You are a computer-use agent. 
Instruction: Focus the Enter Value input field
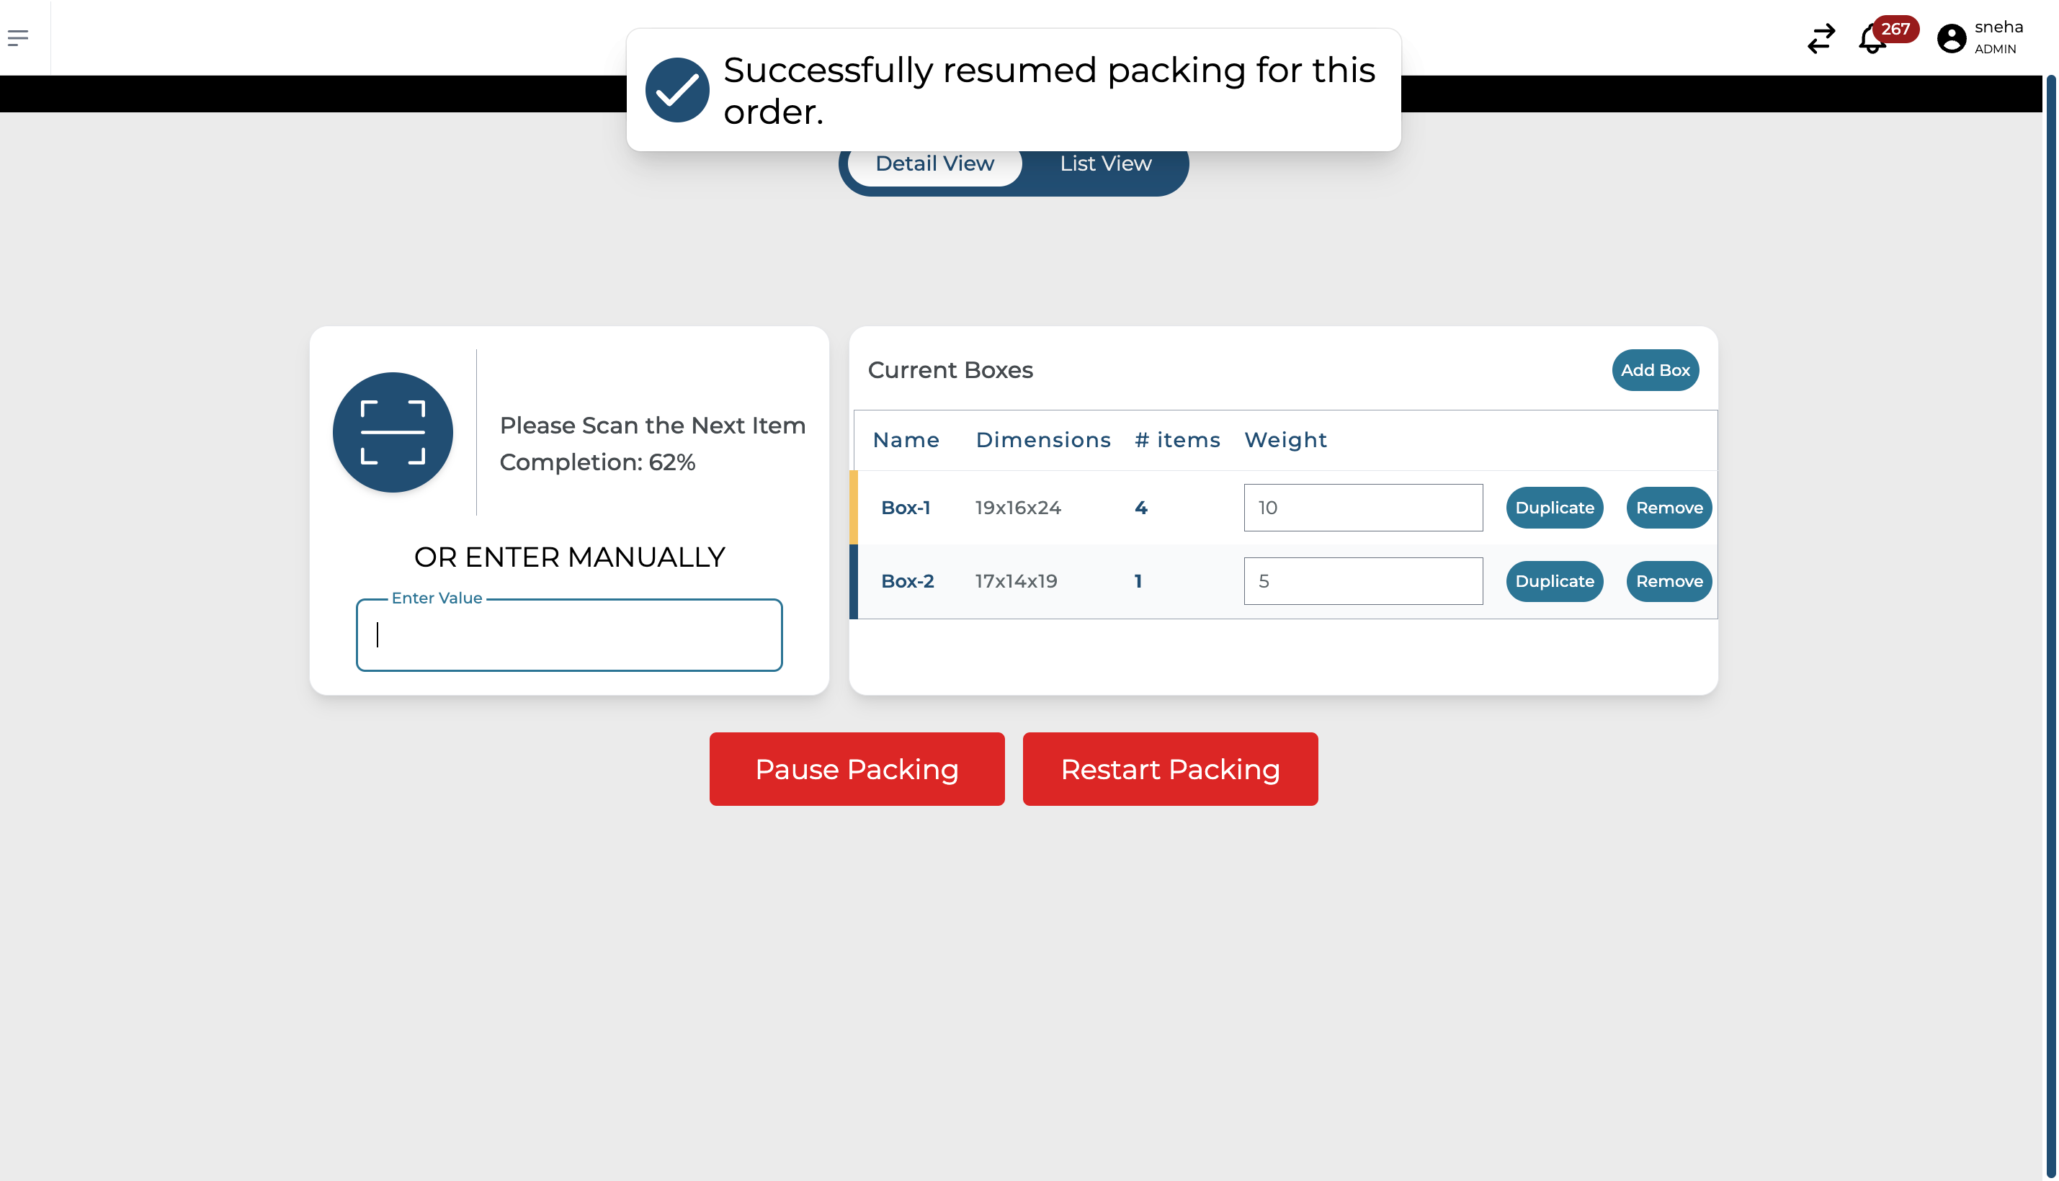coord(568,635)
